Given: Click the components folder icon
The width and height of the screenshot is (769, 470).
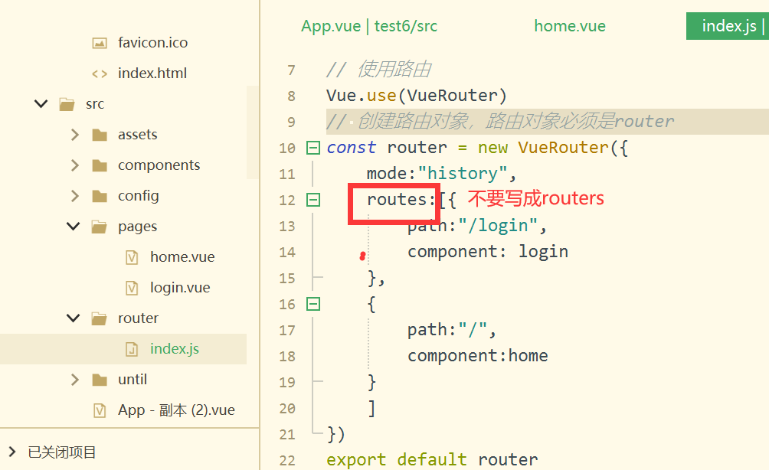Looking at the screenshot, I should [x=100, y=165].
